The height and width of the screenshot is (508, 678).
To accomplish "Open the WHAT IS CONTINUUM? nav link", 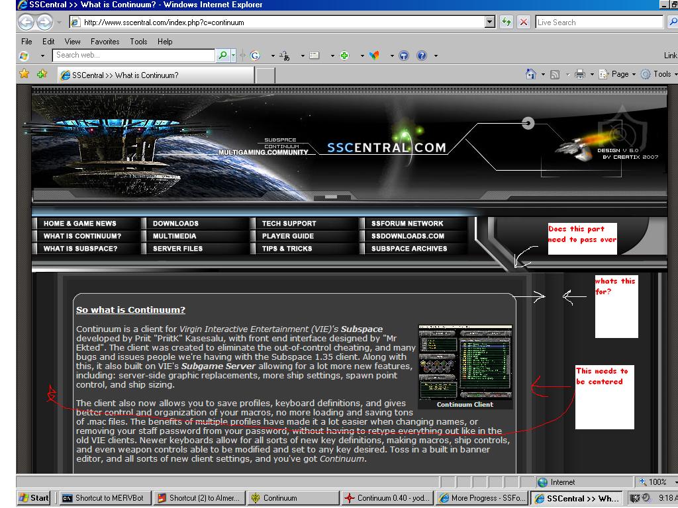I will pyautogui.click(x=82, y=236).
